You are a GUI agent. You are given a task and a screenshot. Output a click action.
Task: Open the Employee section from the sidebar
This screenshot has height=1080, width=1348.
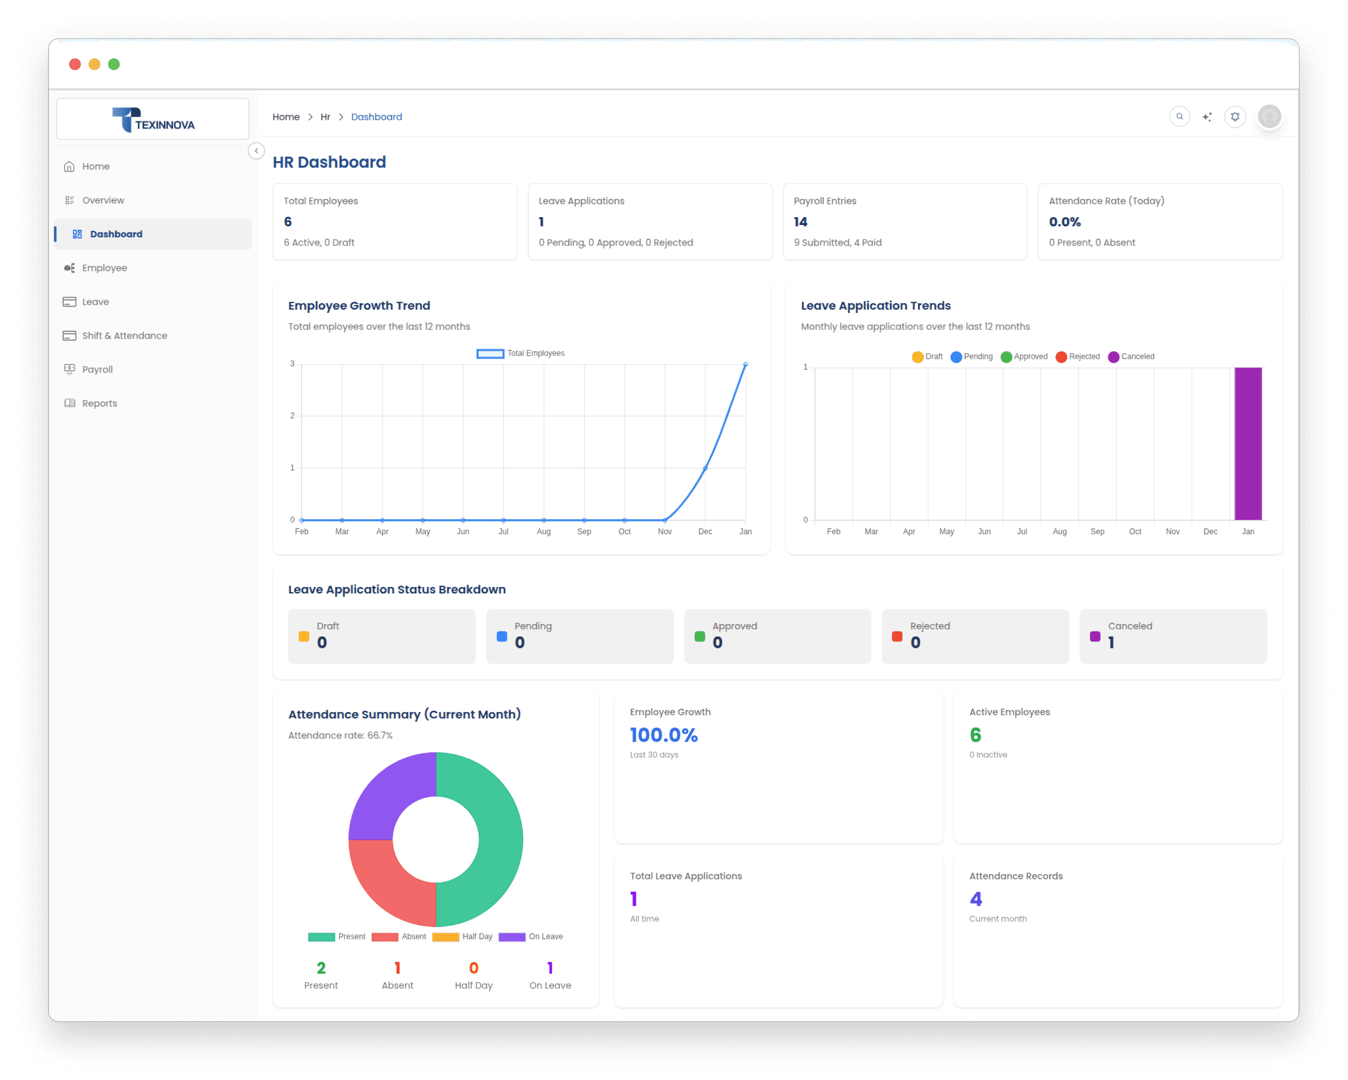tap(105, 268)
